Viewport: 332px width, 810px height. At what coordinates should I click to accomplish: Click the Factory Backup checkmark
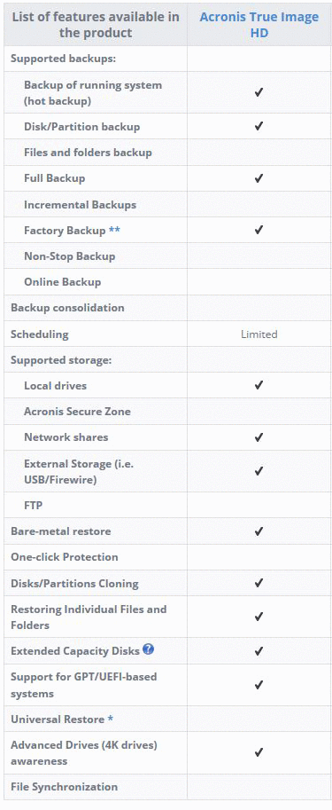[259, 230]
